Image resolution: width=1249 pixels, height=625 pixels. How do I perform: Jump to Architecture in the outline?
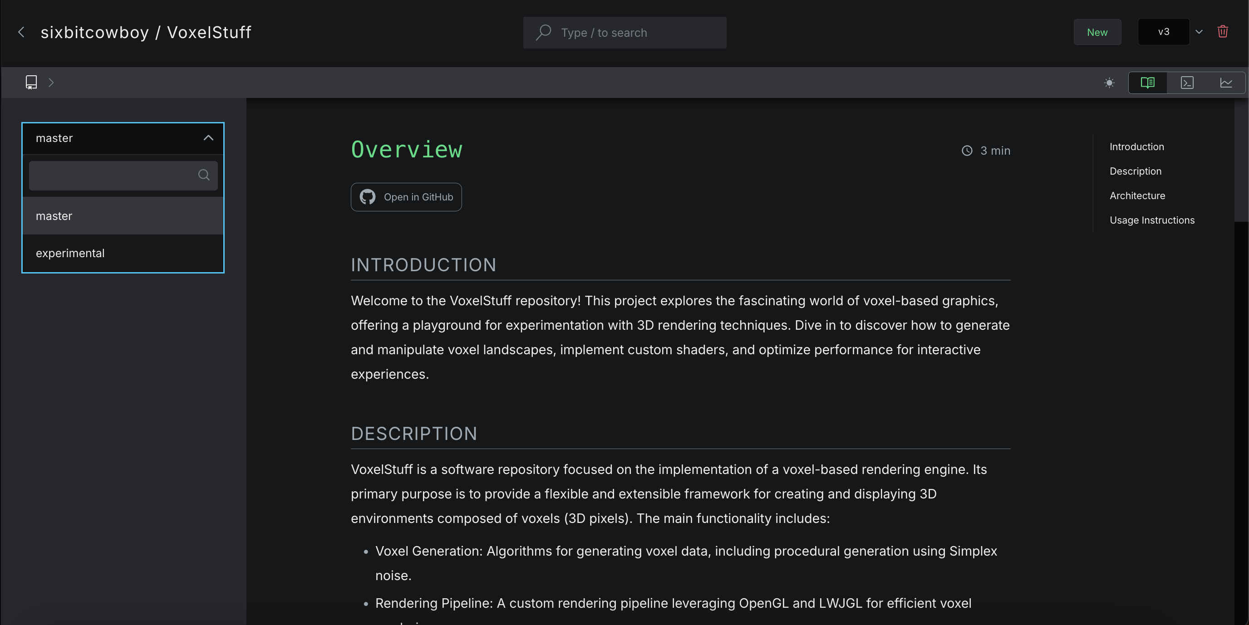(1137, 196)
